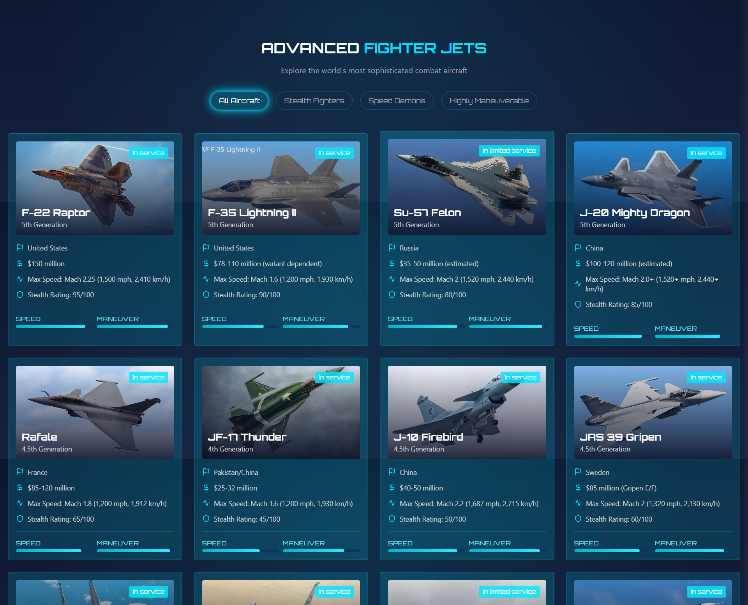The width and height of the screenshot is (748, 605).
Task: Click the MANEUVER label on JAS 39 Gripen card
Action: [x=676, y=543]
